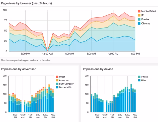The image size is (158, 122).
Task: Click the 12:00 AM label on pageviews axis
Action: [x=47, y=54]
